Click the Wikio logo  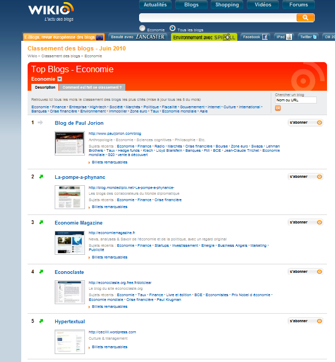tap(49, 10)
